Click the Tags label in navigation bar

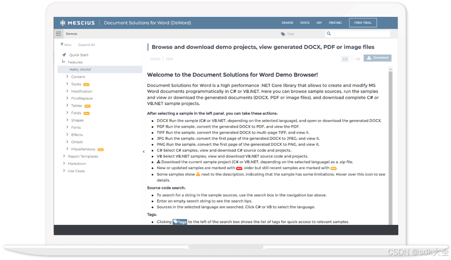coord(291,34)
